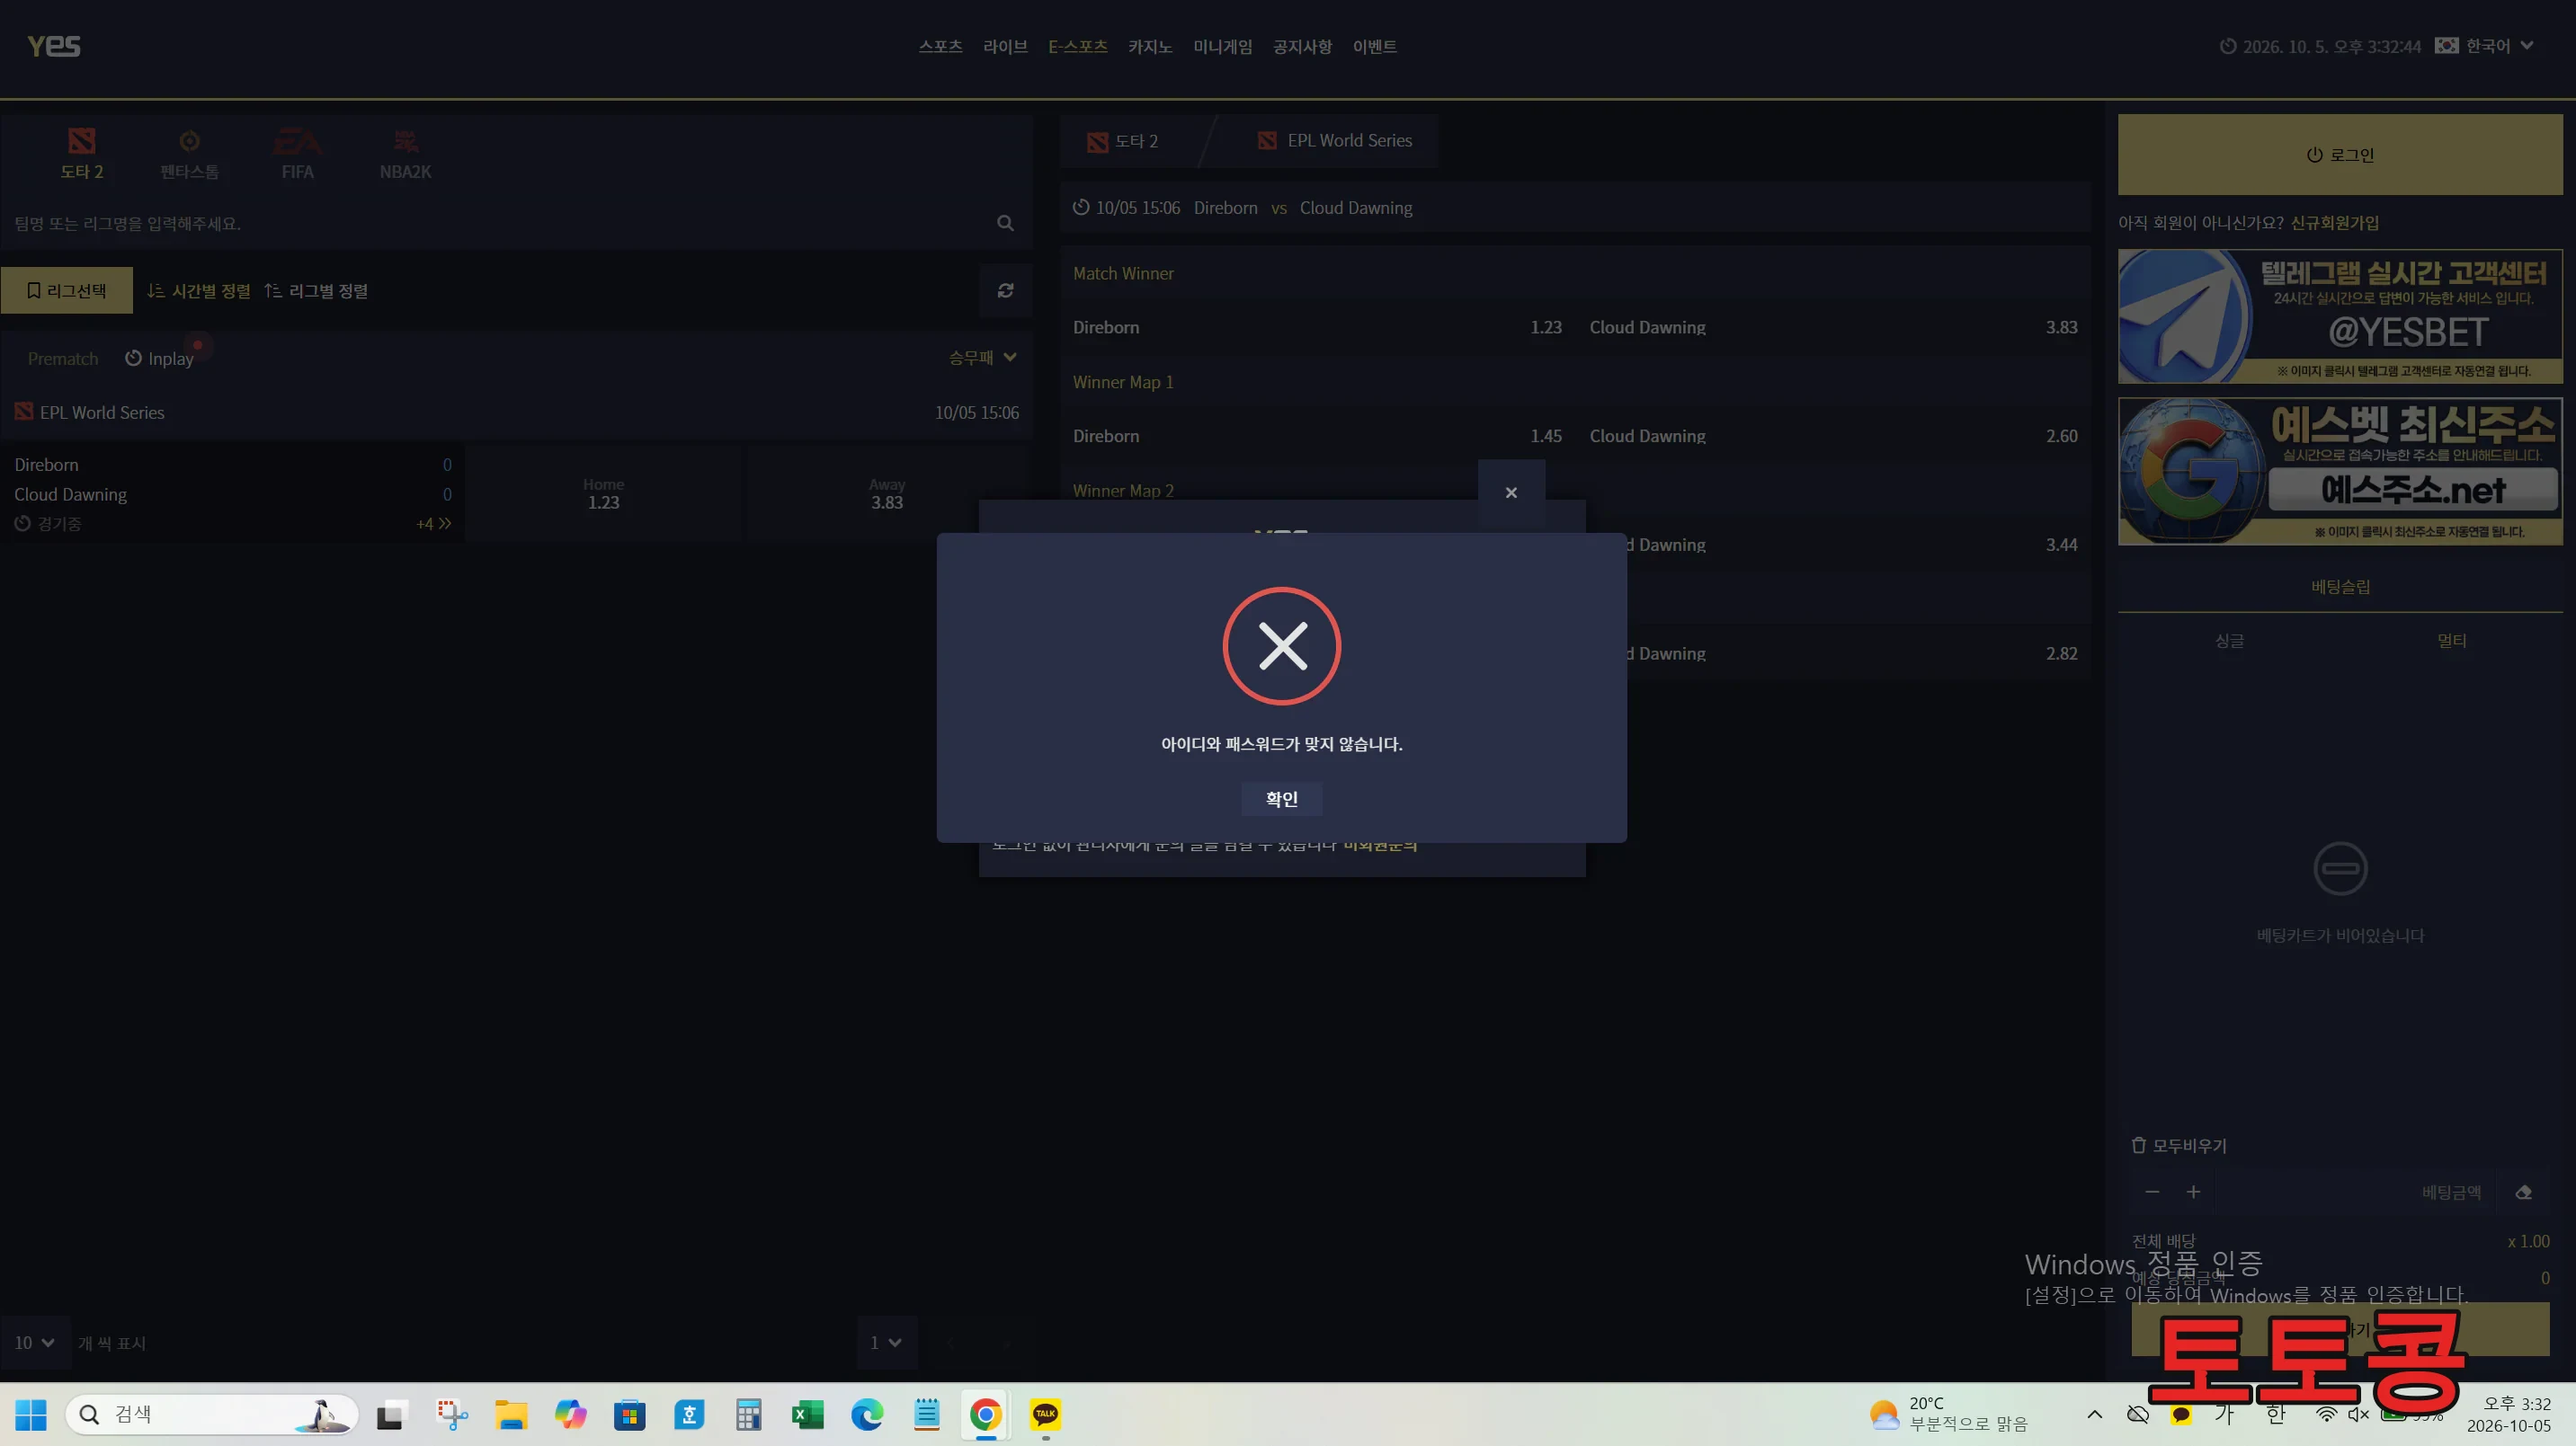The image size is (2576, 1446).
Task: Clear the slip with 모두비우기
Action: [x=2179, y=1145]
